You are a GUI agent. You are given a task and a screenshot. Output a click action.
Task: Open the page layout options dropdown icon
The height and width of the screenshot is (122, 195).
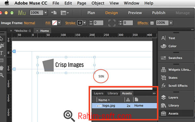coord(65,13)
